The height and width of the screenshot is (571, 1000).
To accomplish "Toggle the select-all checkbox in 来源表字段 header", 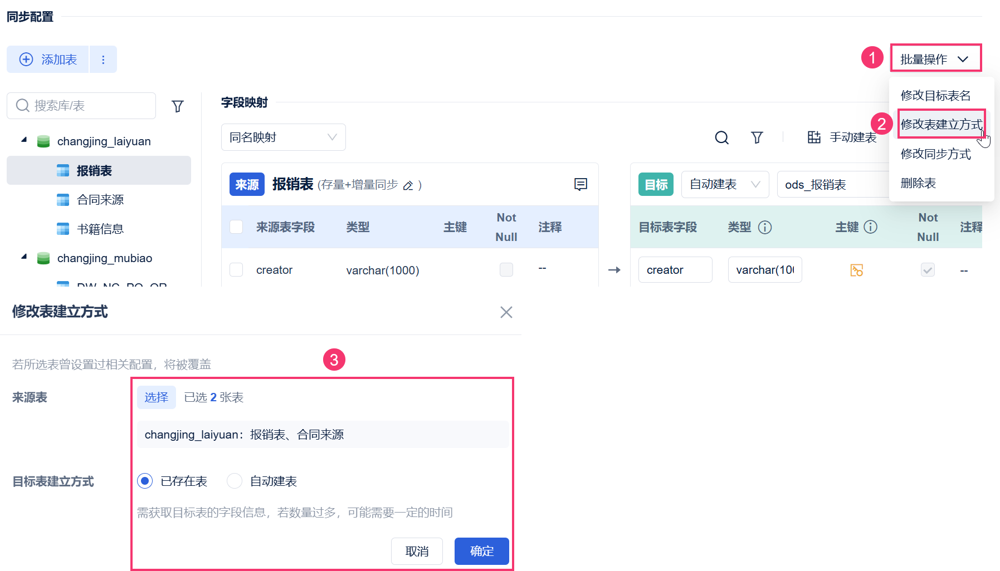I will pyautogui.click(x=236, y=227).
